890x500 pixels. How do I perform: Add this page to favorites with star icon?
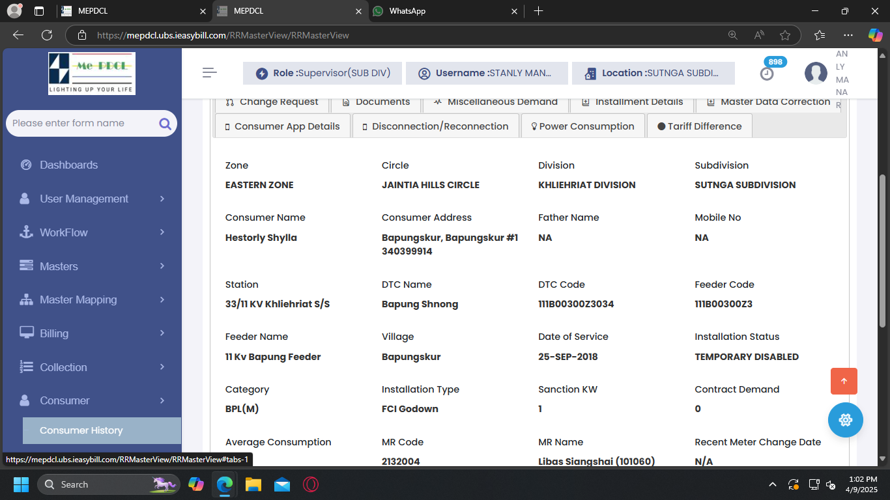pyautogui.click(x=785, y=35)
